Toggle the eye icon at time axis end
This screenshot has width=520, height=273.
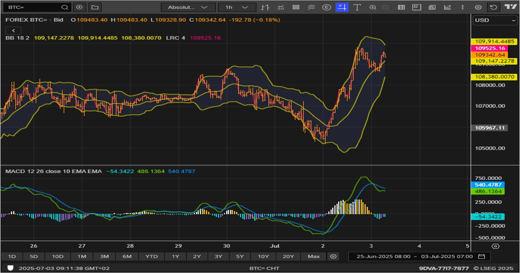pos(495,246)
